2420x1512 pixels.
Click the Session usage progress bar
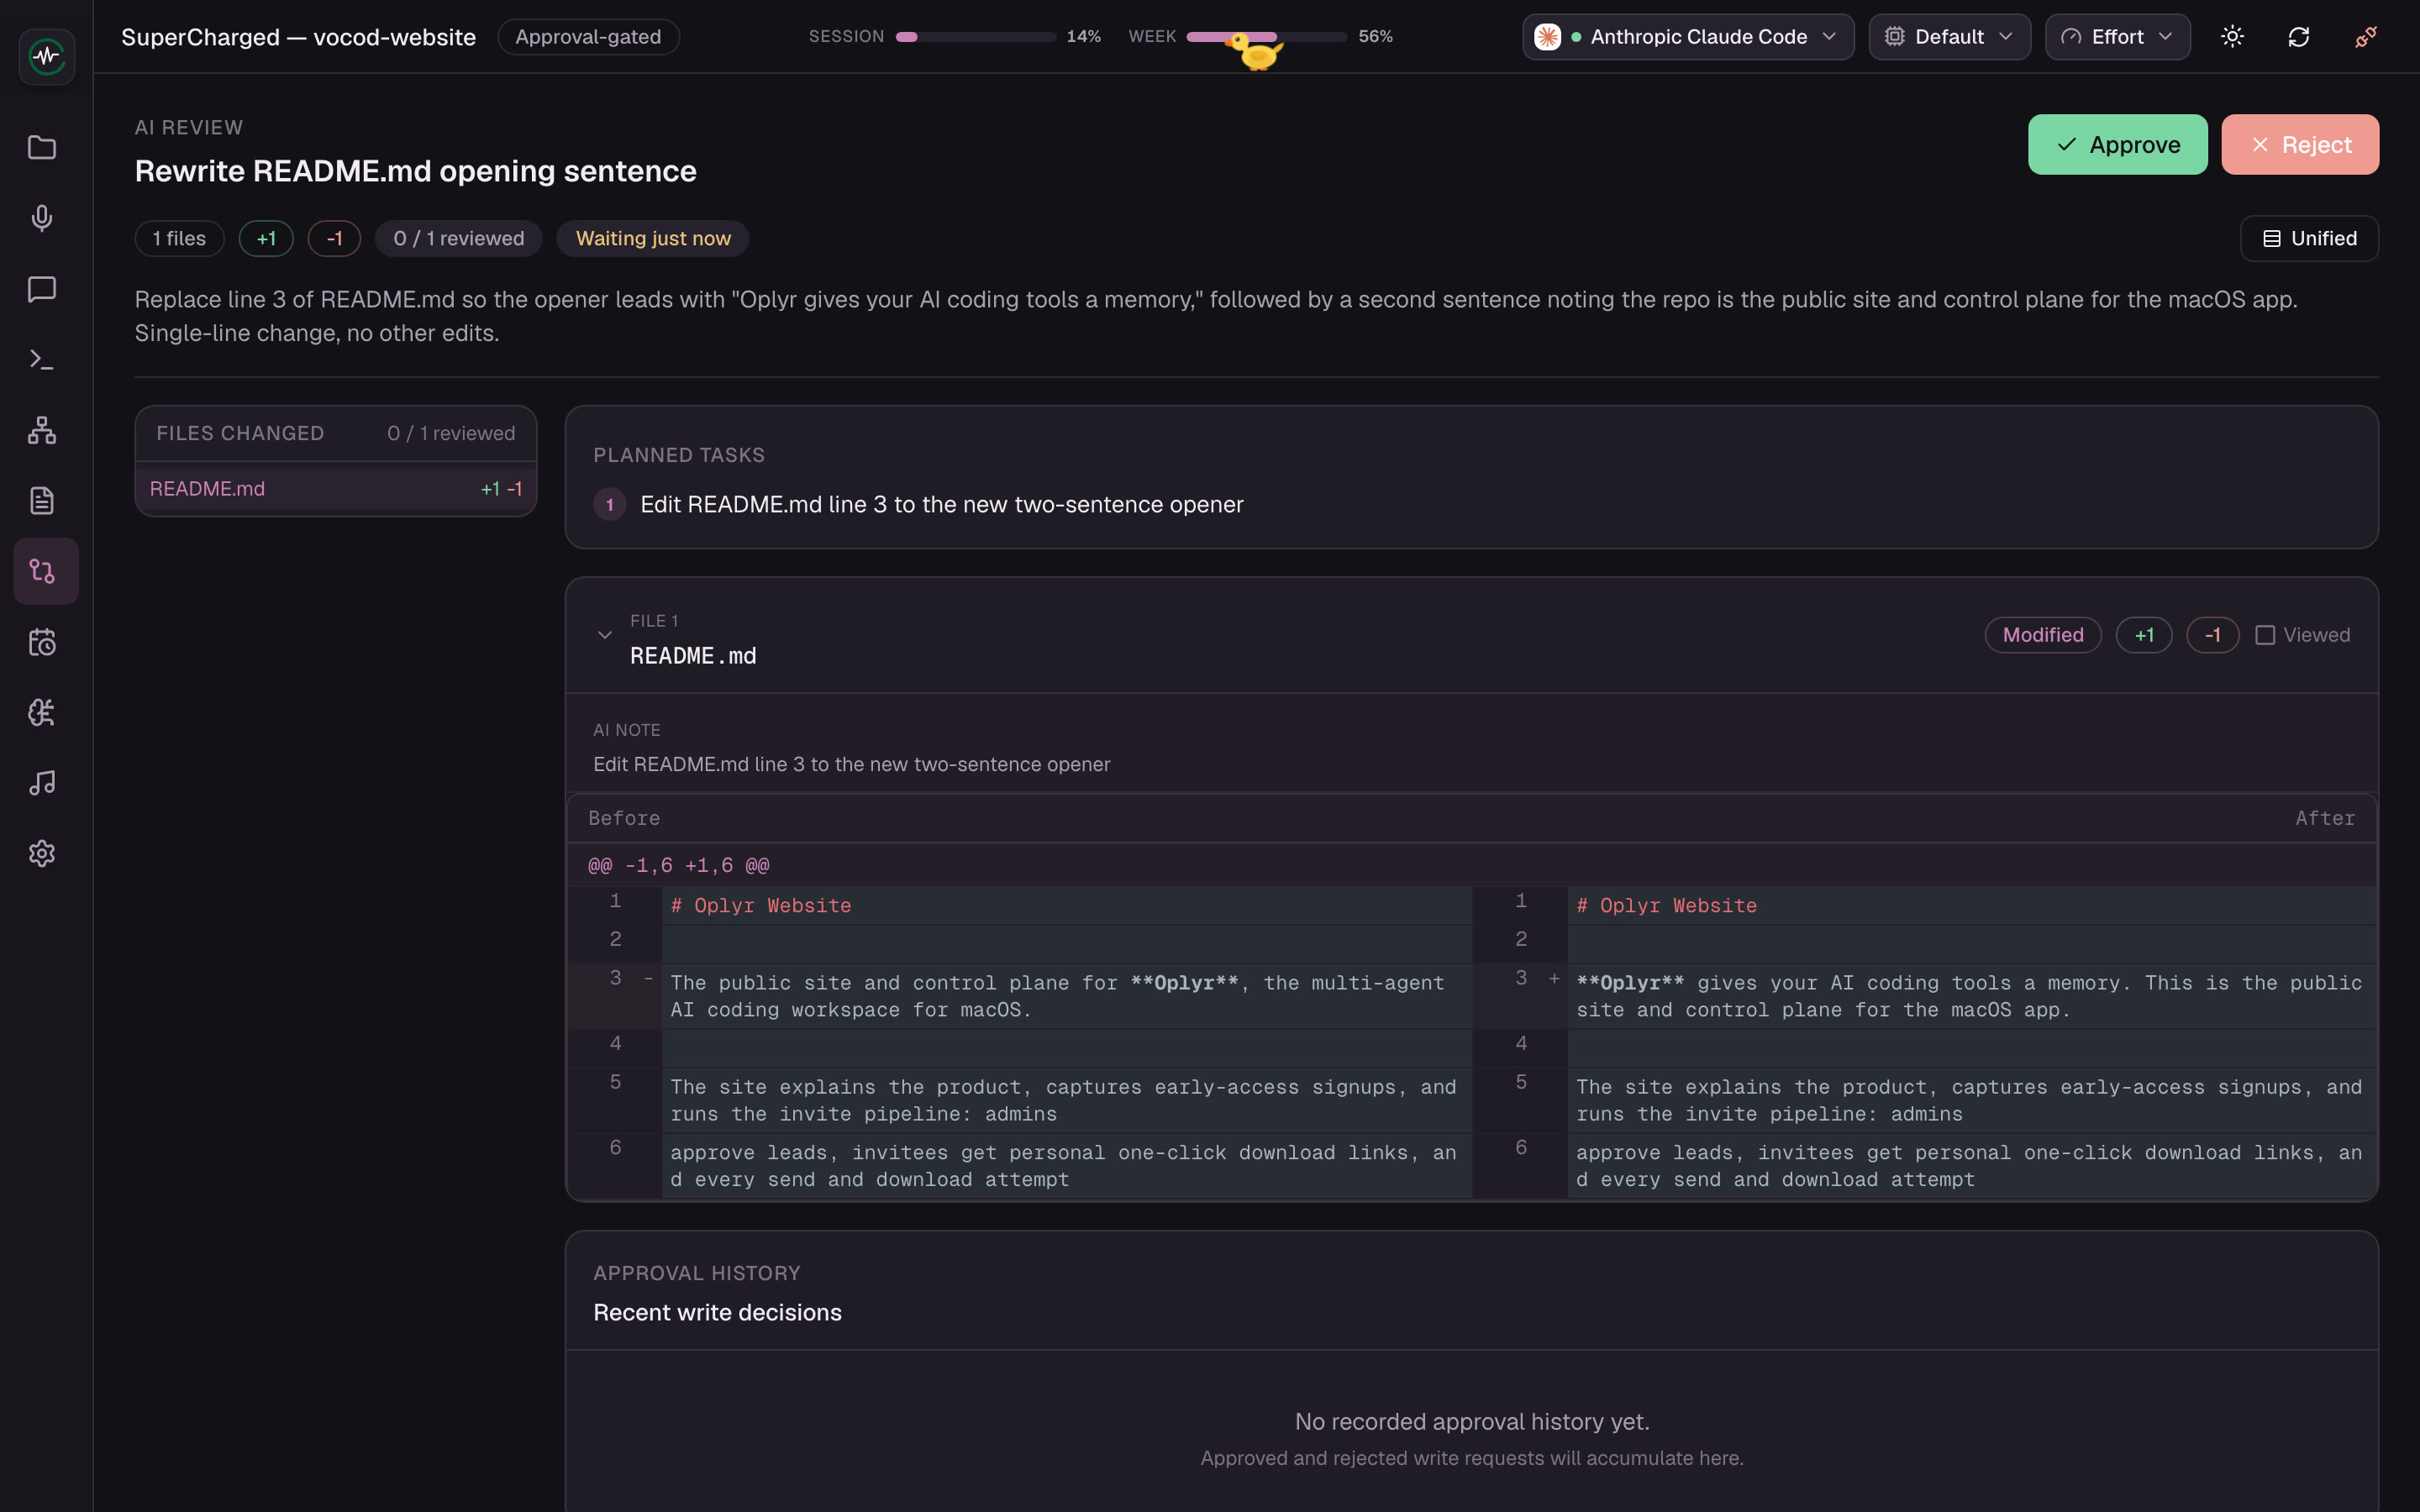click(975, 37)
